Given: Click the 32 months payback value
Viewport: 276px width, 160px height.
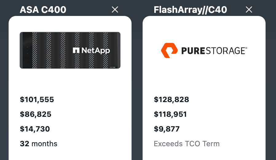Looking at the screenshot, I should tap(38, 144).
